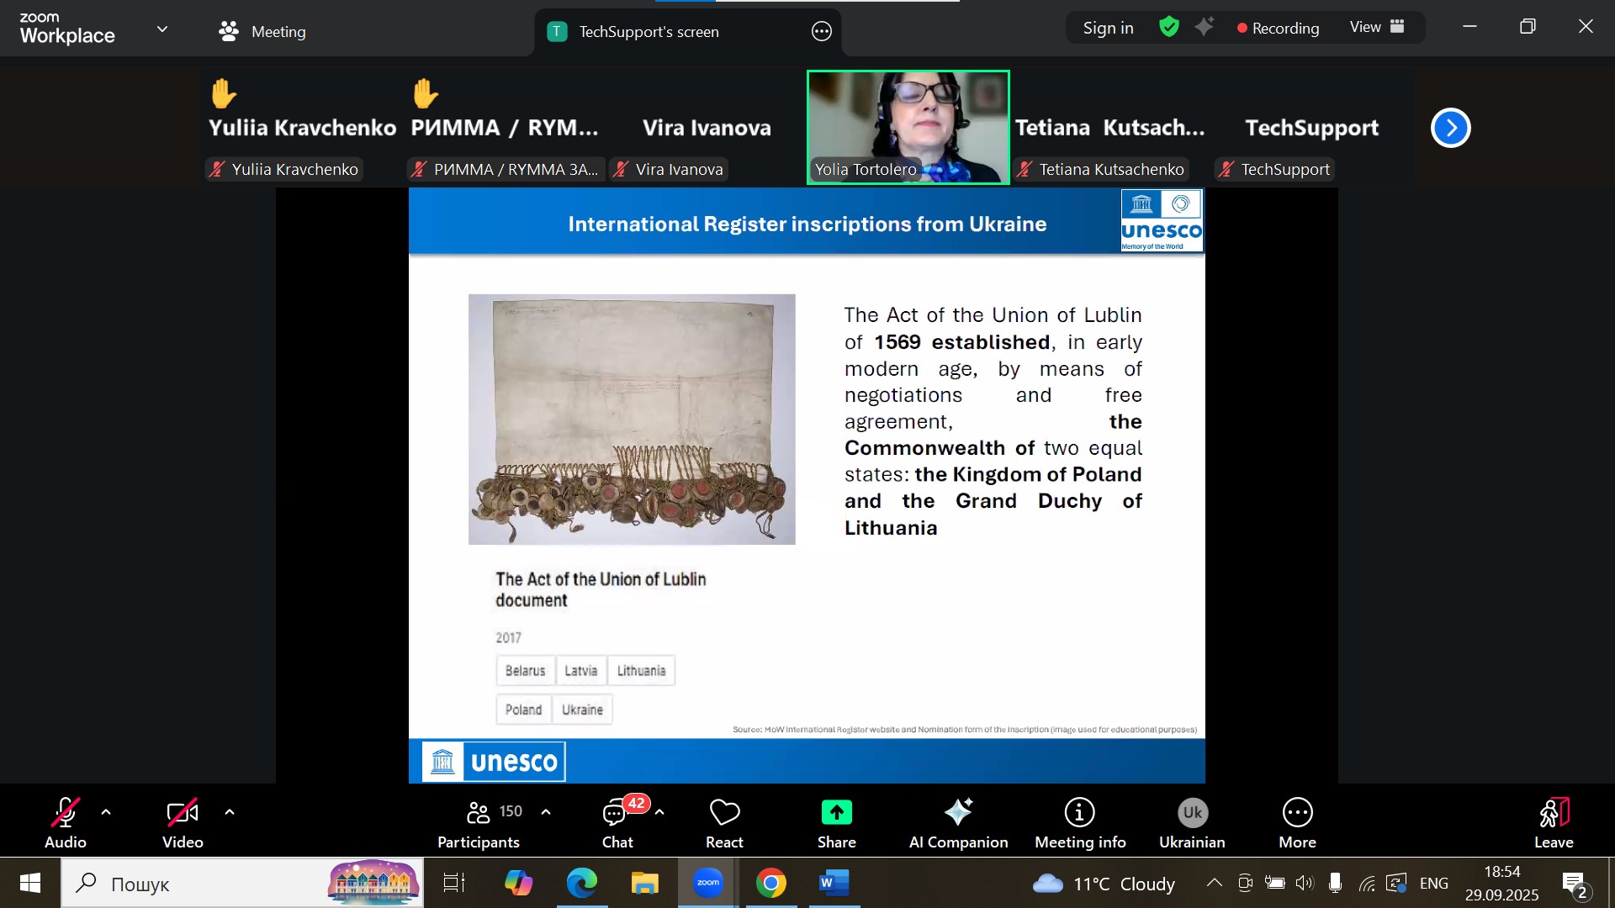Screen dimensions: 1615x908
Task: Click the Leave meeting icon
Action: pos(1553,813)
